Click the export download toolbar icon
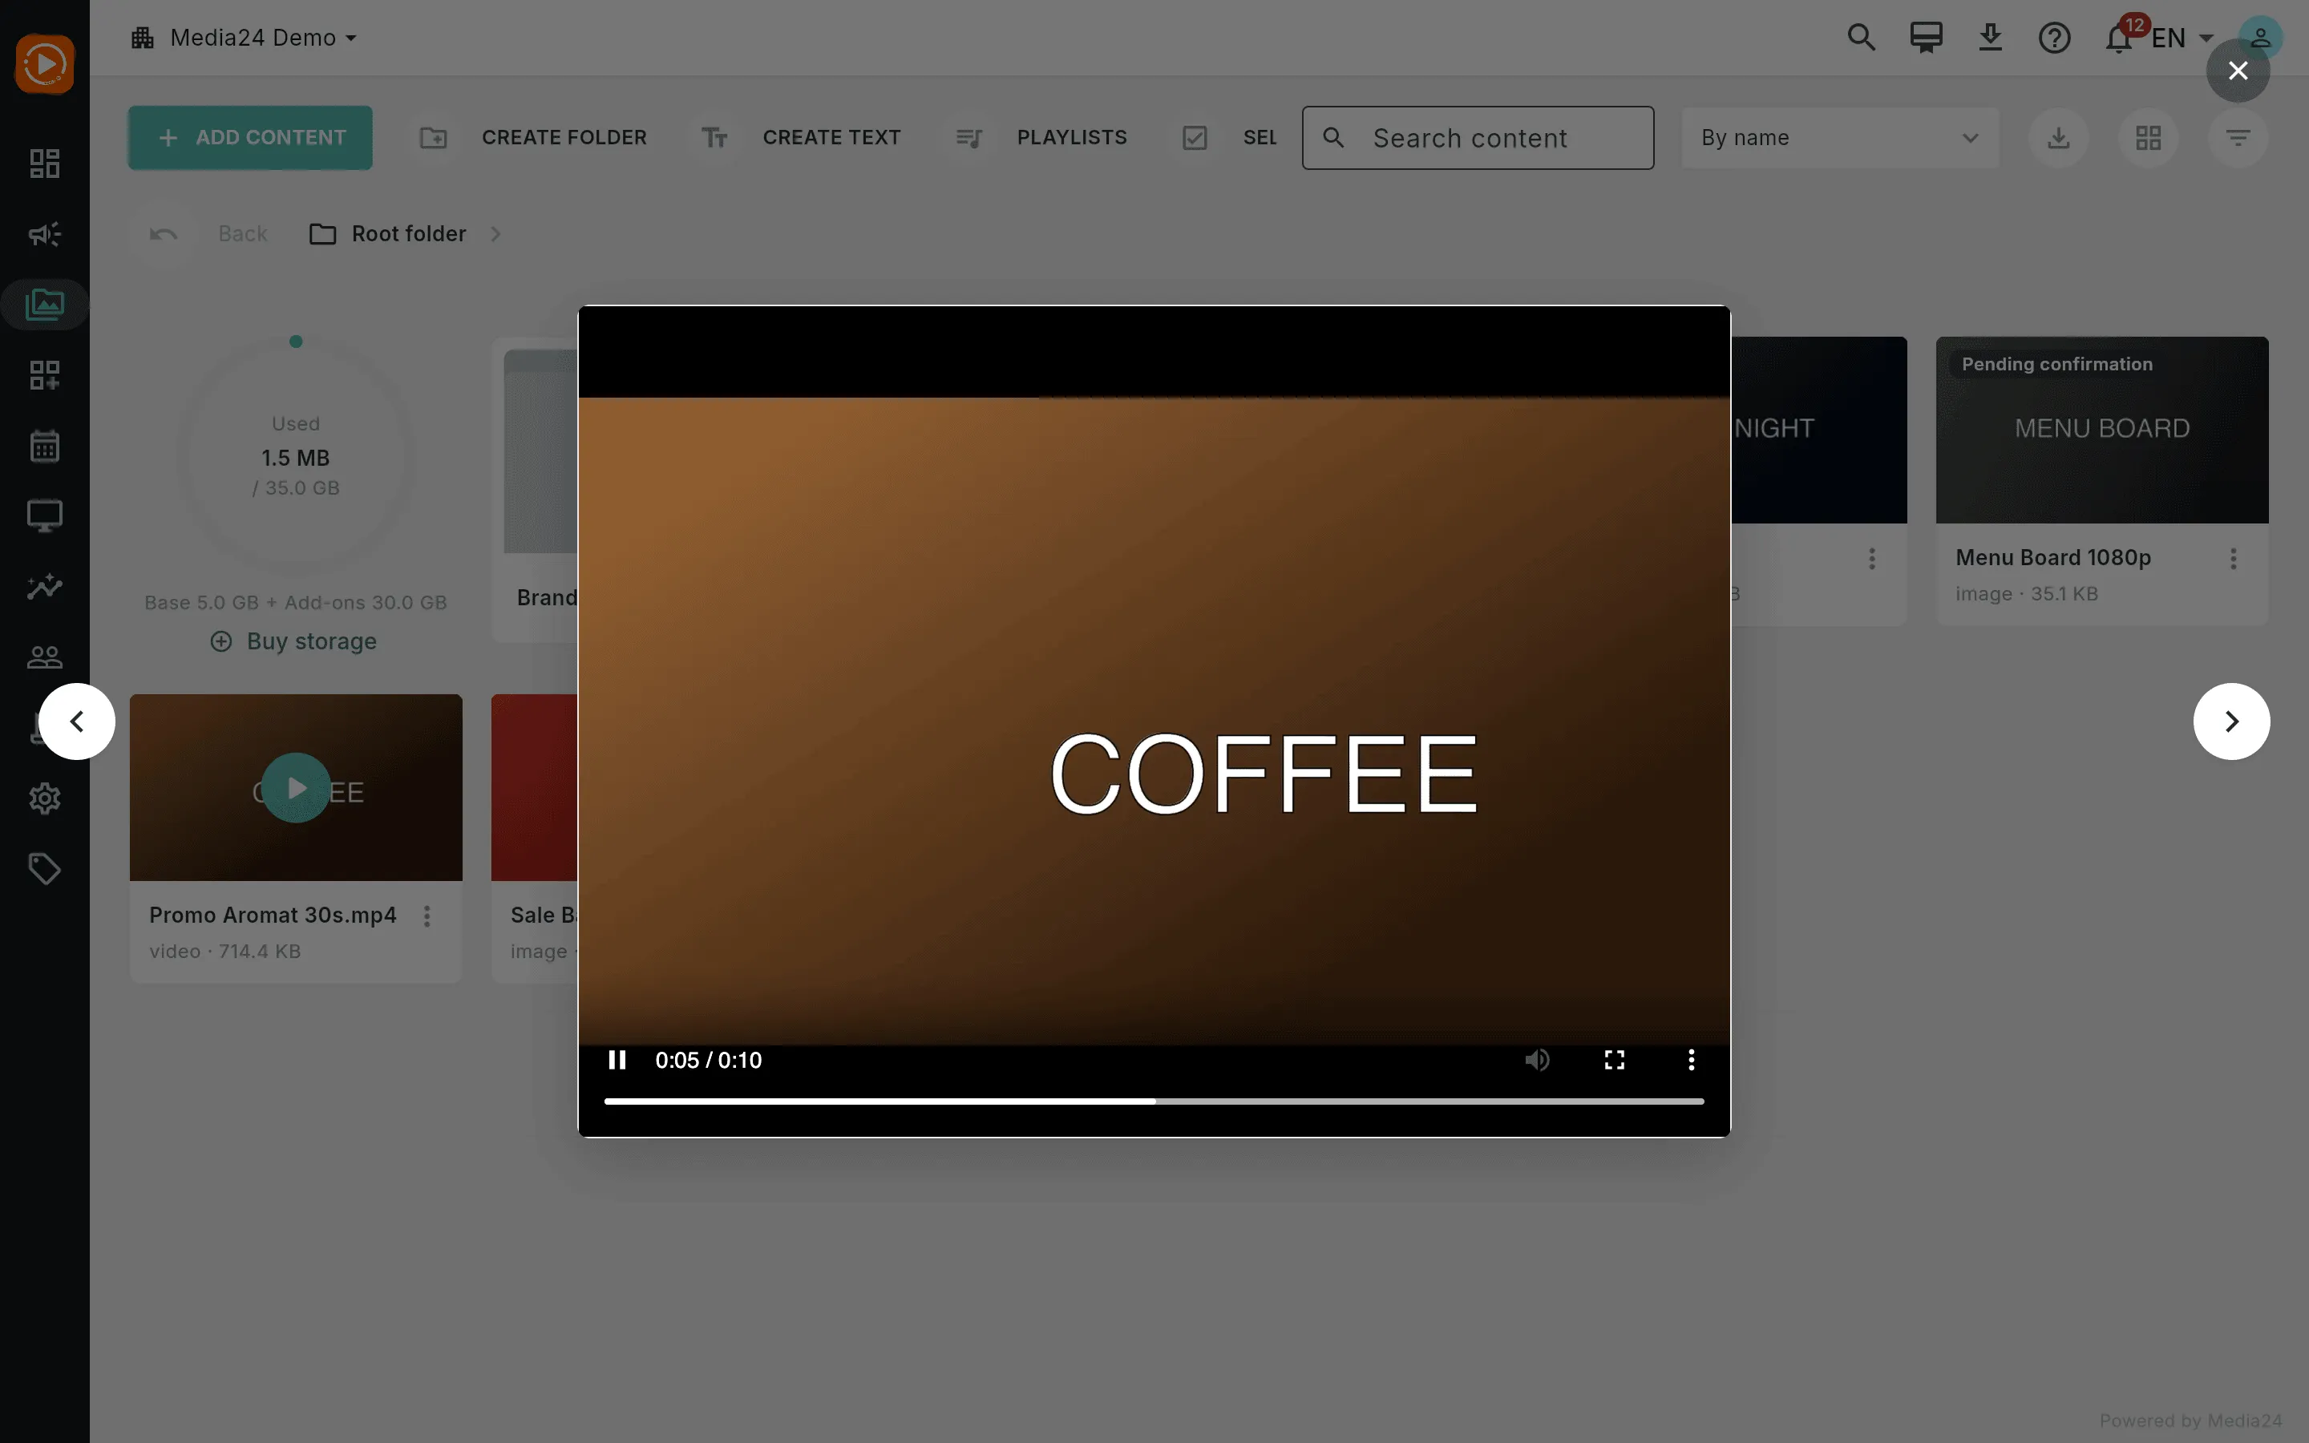 click(2058, 137)
